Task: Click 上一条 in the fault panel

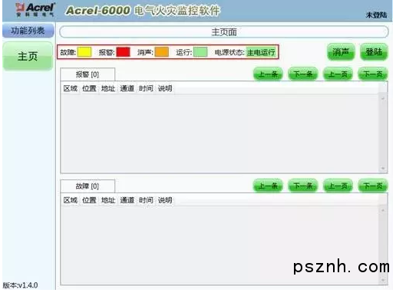Action: [x=268, y=186]
